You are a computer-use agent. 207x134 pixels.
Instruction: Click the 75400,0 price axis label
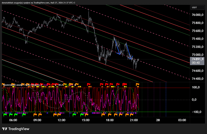pyautogui.click(x=197, y=39)
